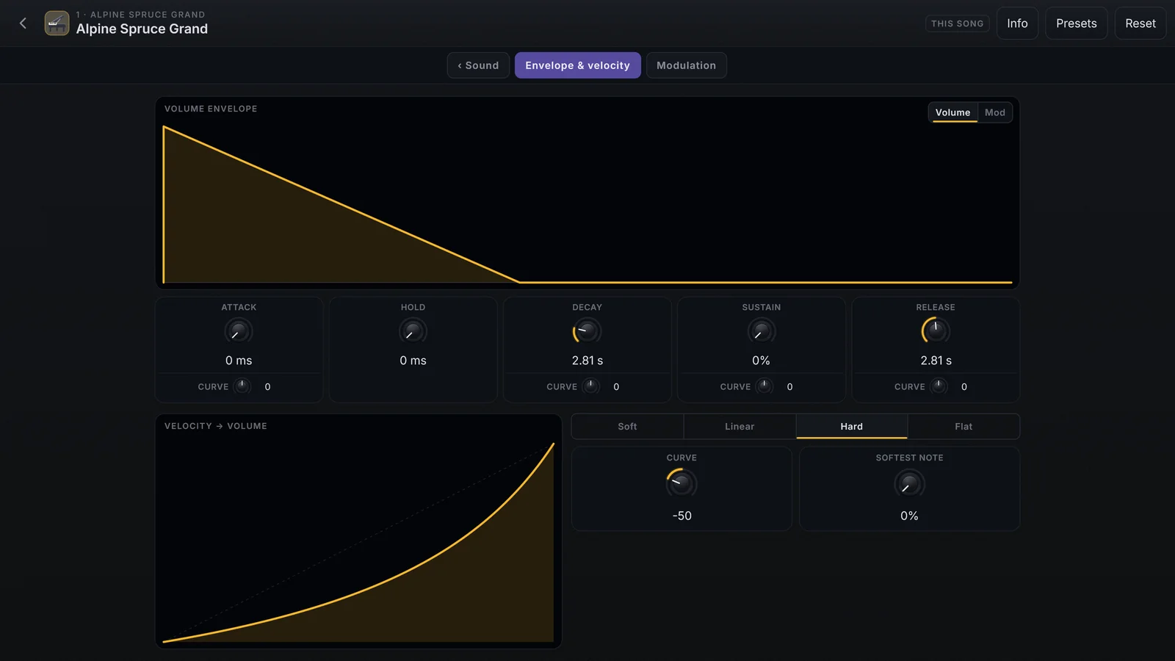Click the Softest Note value 0%
1175x661 pixels.
(909, 516)
